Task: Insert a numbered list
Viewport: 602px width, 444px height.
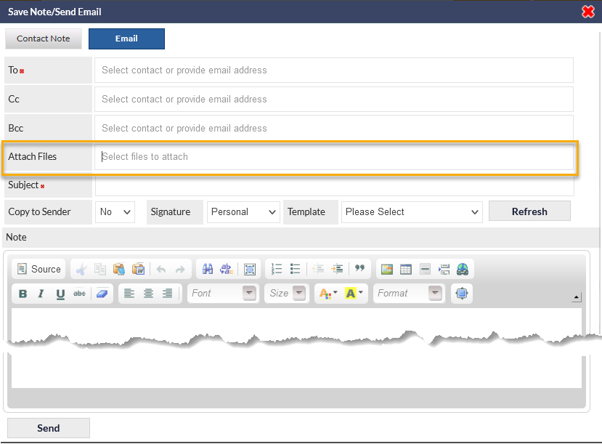Action: (x=277, y=270)
